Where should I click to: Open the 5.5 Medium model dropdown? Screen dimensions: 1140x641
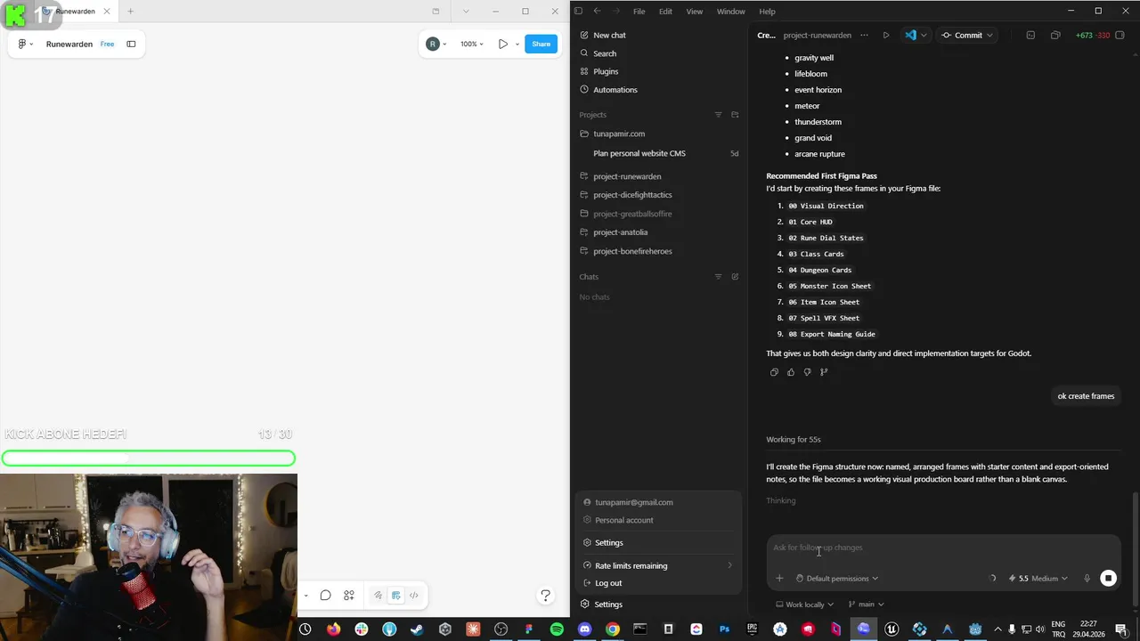point(1038,579)
